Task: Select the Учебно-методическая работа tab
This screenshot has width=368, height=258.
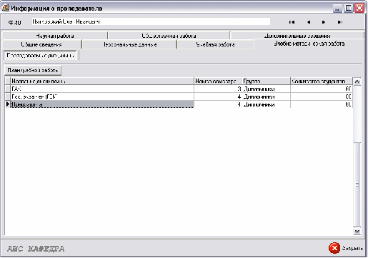Action: tap(309, 44)
